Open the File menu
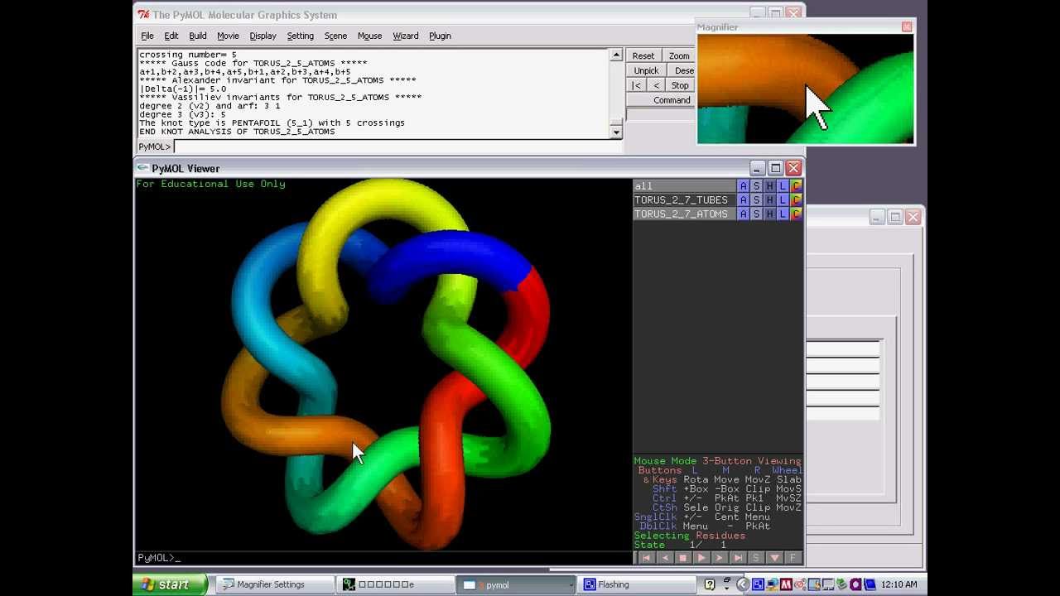Image resolution: width=1060 pixels, height=596 pixels. 147,36
